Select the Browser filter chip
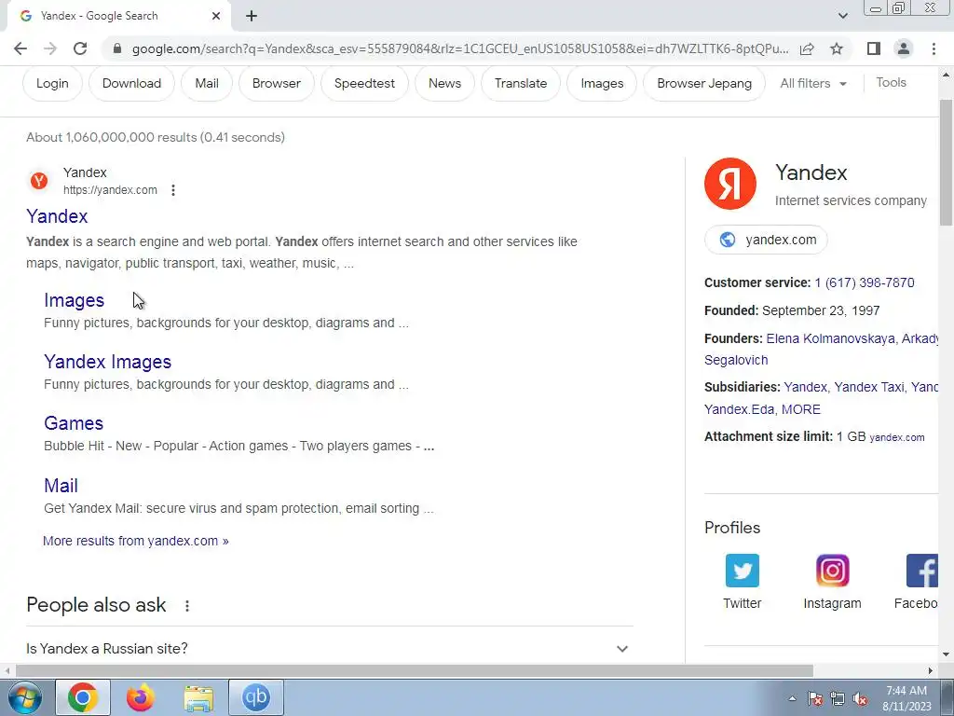The image size is (954, 716). click(x=276, y=83)
